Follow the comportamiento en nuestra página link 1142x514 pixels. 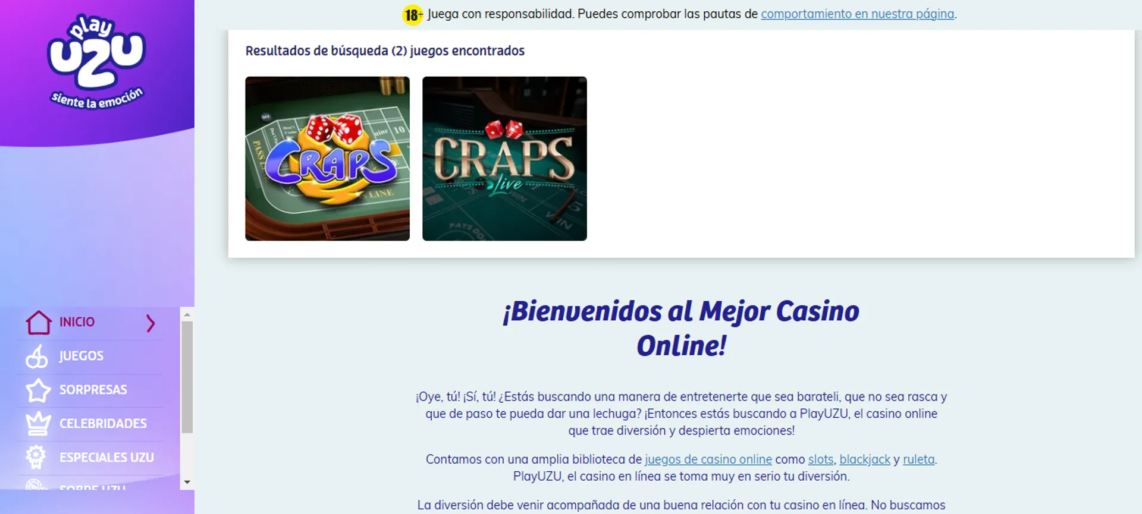857,14
